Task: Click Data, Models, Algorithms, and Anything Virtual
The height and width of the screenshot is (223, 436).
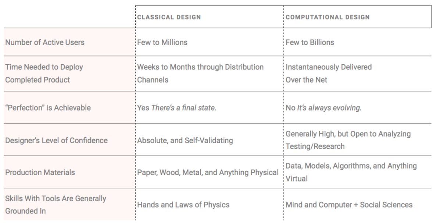Action: coord(351,172)
